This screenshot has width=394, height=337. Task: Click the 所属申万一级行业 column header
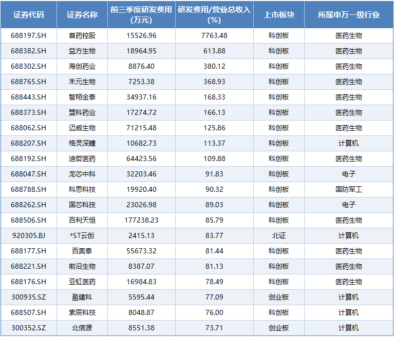(x=349, y=15)
